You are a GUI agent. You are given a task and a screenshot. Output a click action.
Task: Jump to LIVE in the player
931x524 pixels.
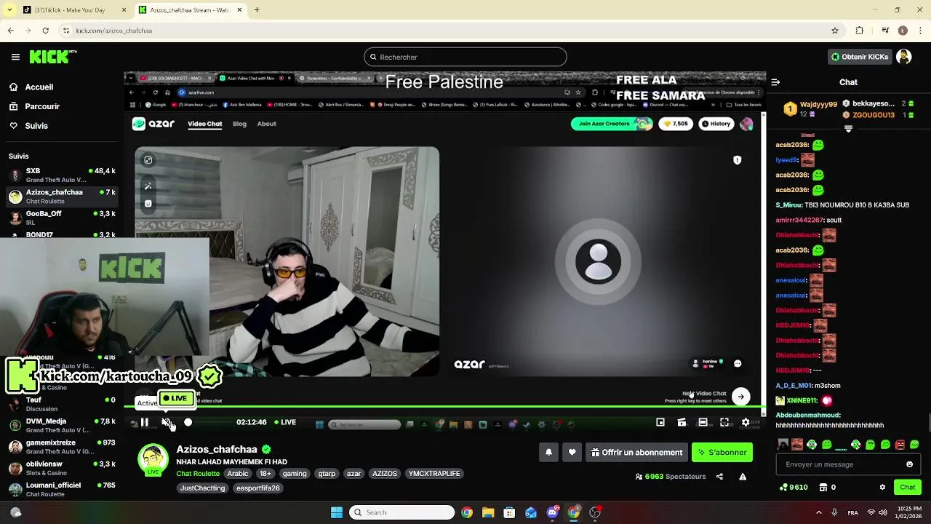pos(284,422)
